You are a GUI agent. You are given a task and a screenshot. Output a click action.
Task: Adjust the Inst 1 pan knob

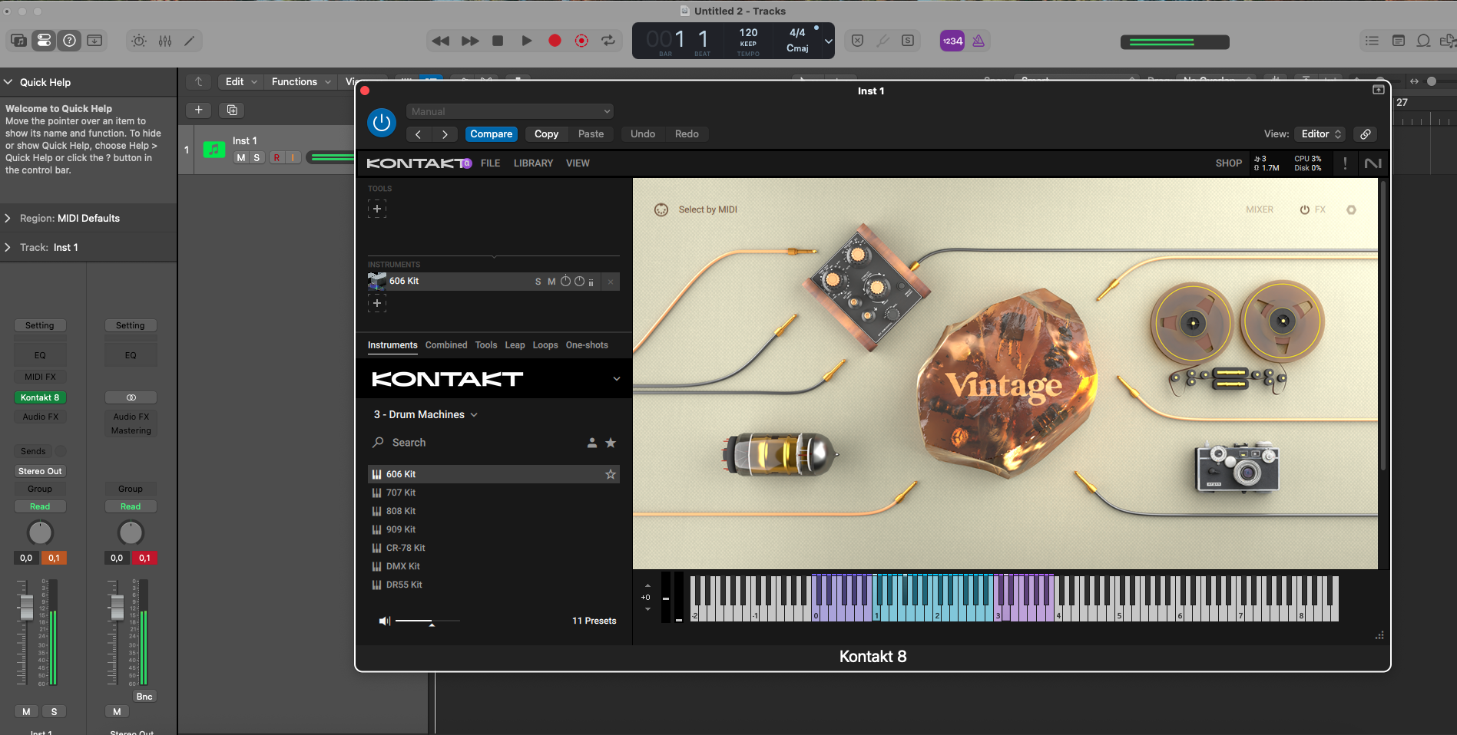tap(40, 532)
